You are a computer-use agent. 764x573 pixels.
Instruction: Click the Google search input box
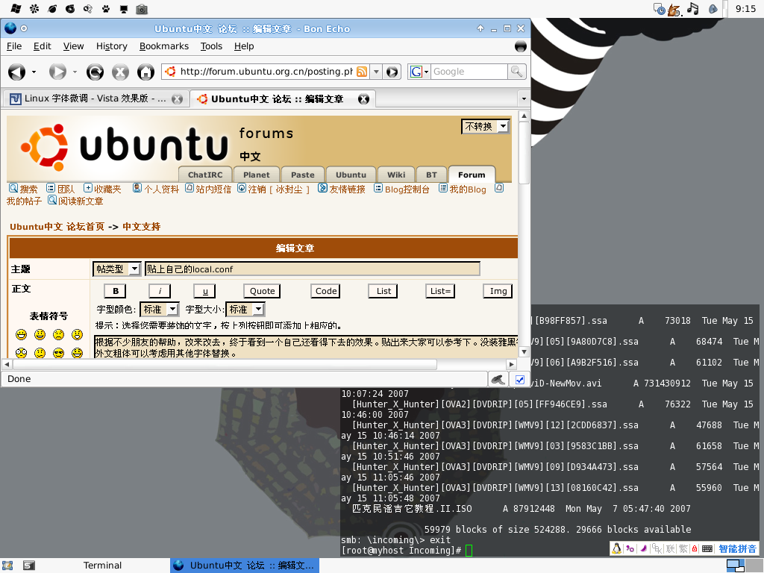[x=469, y=72]
